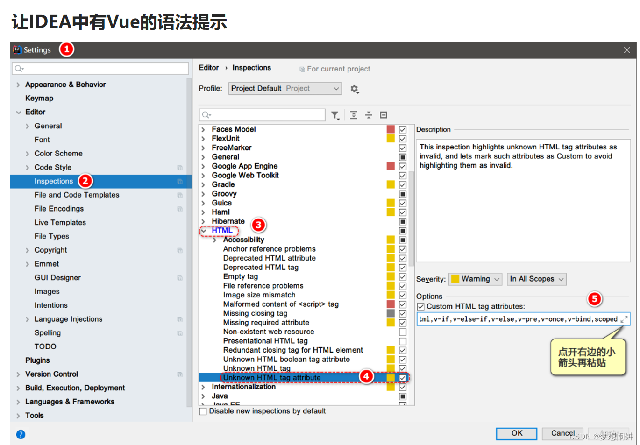Image resolution: width=640 pixels, height=445 pixels.
Task: Click the OK button
Action: 517,433
